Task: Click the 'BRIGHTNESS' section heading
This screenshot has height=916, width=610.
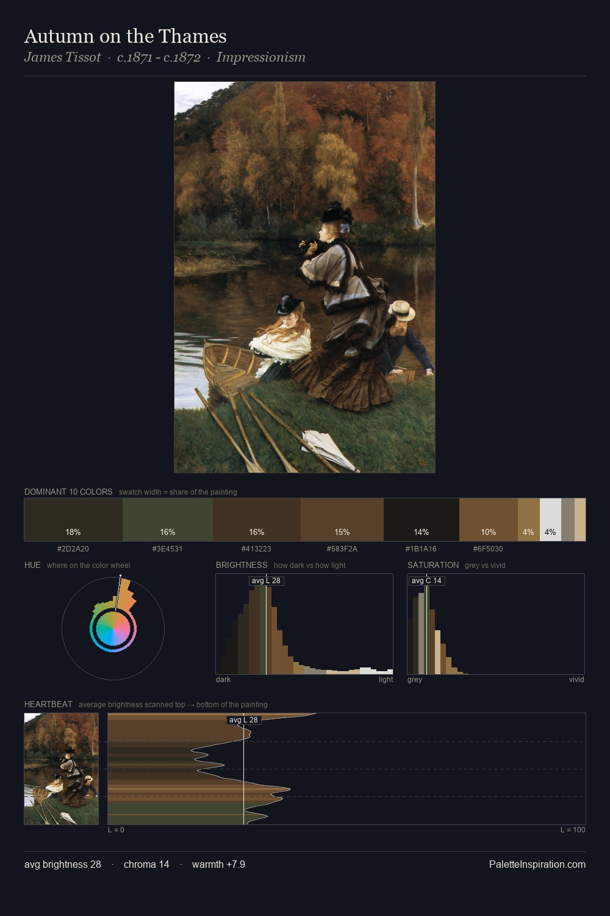Action: coord(242,565)
